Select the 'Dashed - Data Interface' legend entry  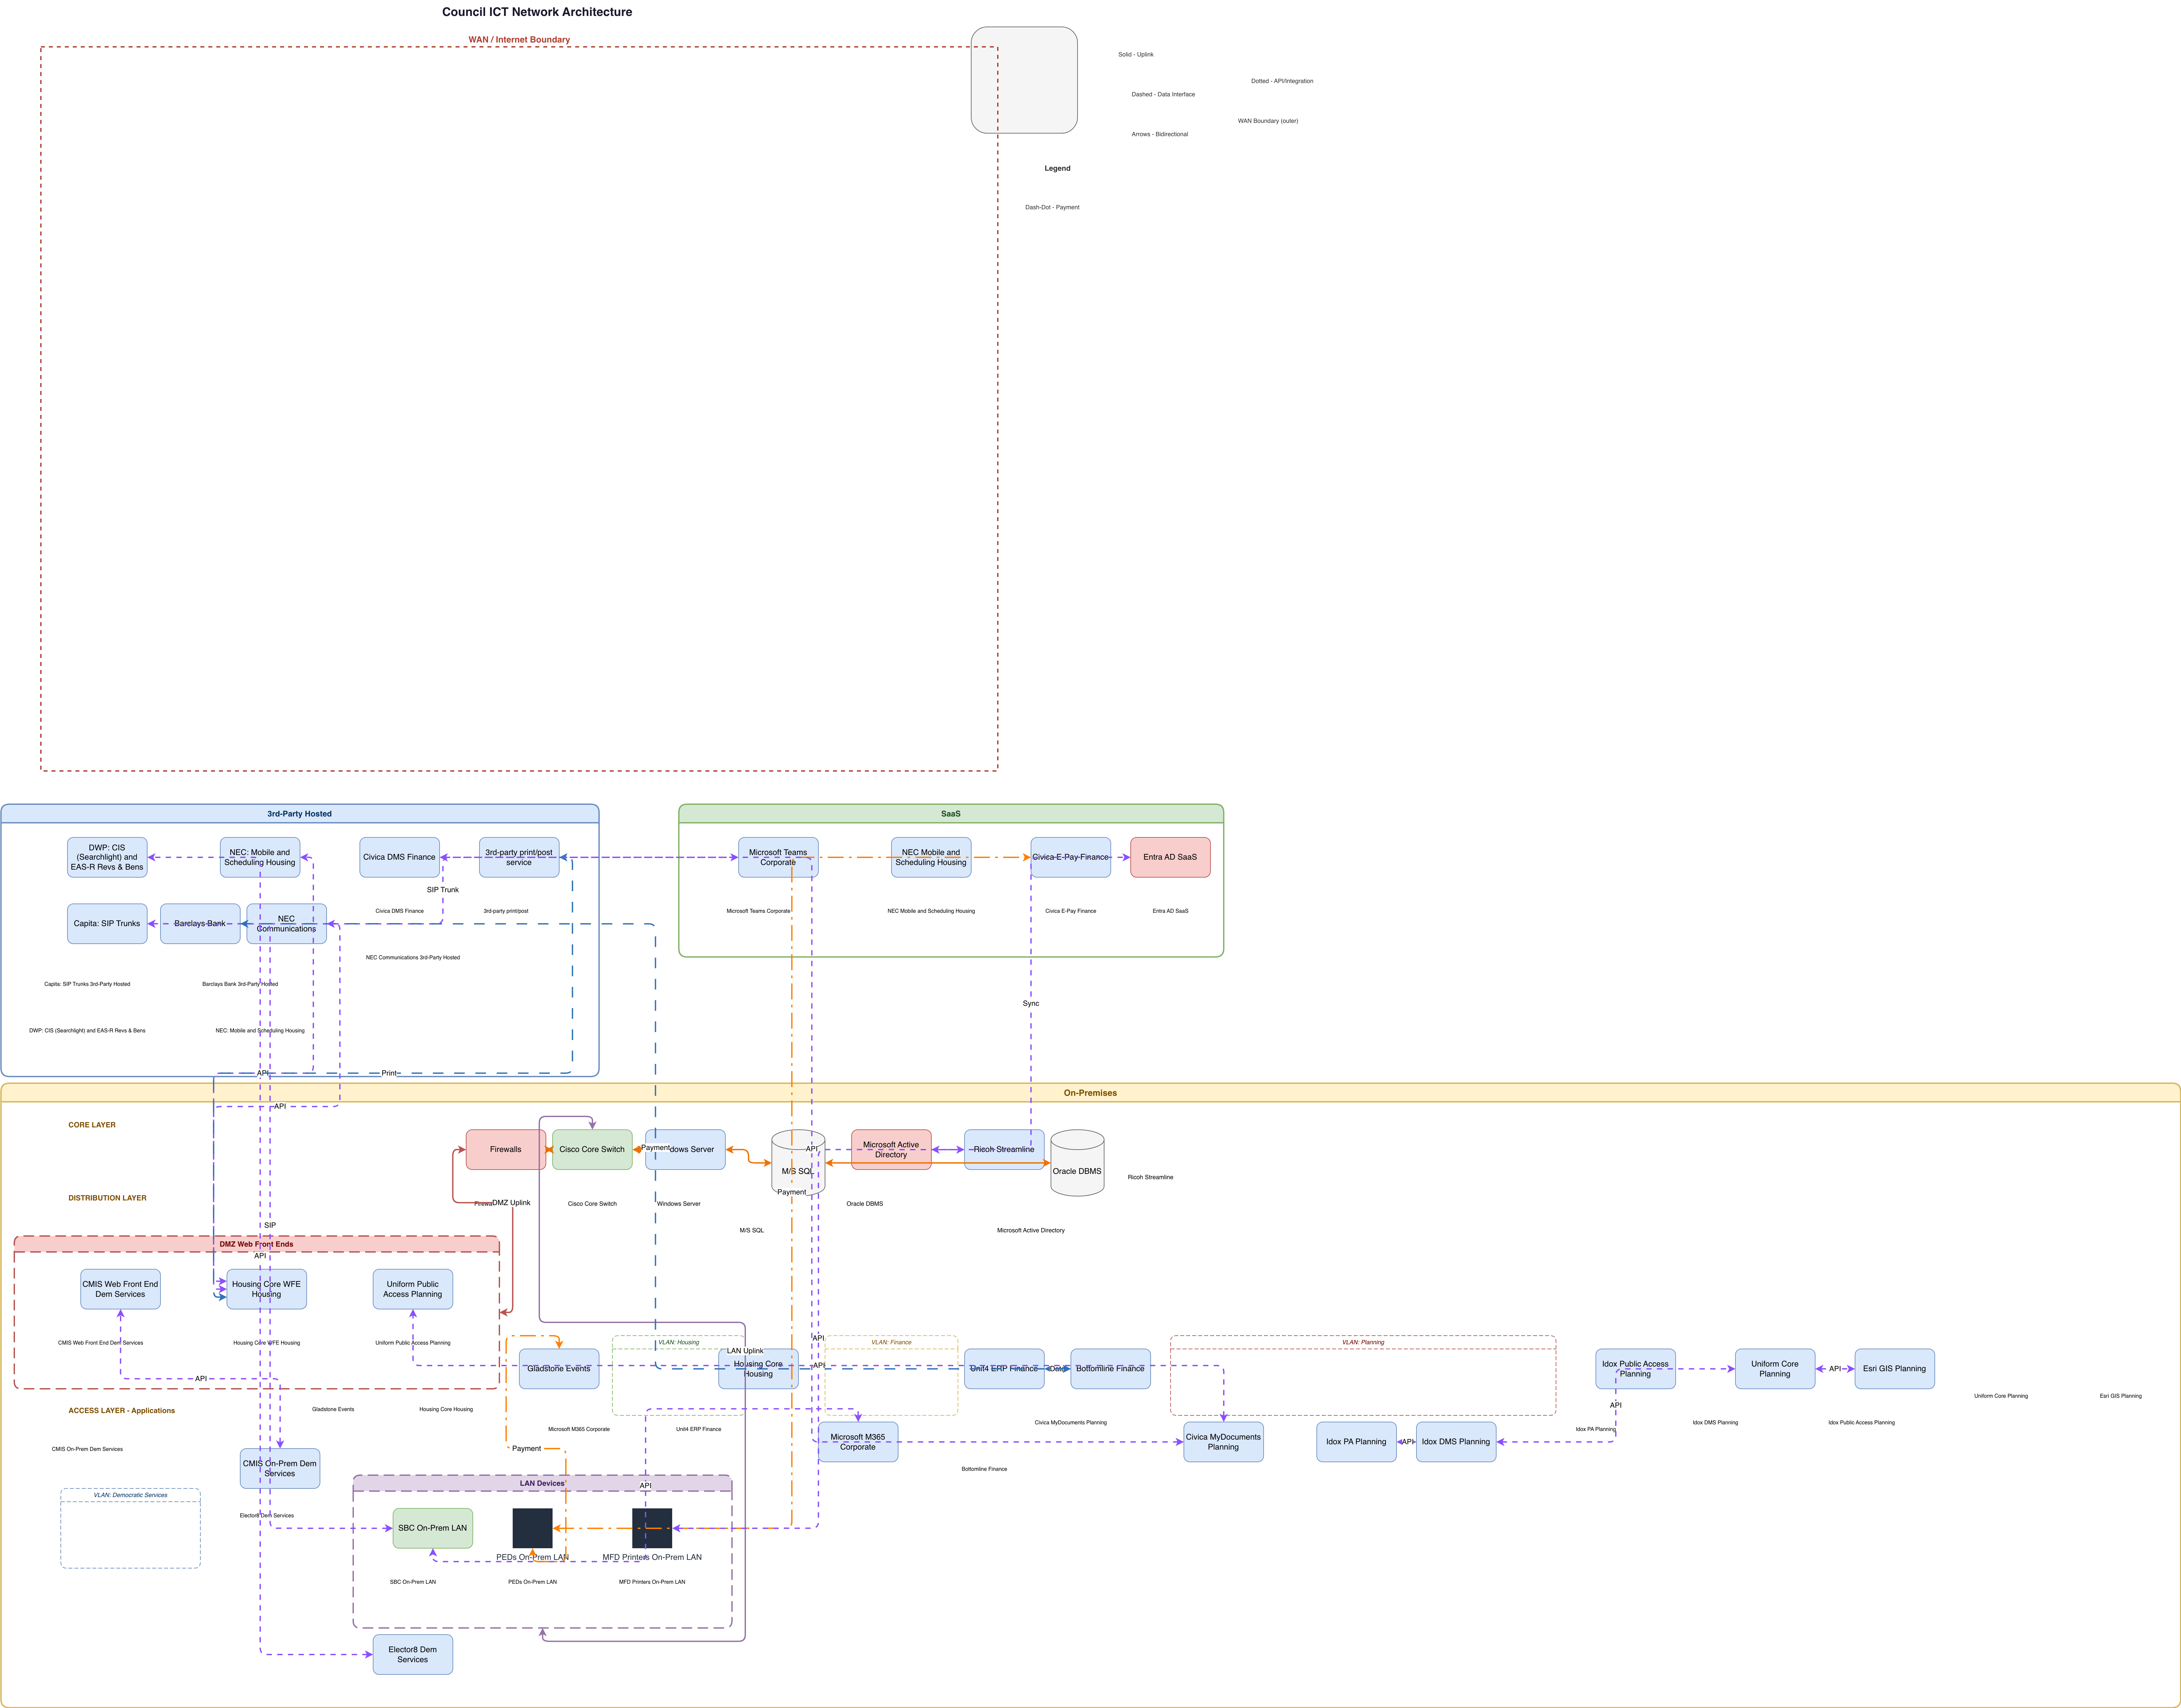coord(1164,95)
